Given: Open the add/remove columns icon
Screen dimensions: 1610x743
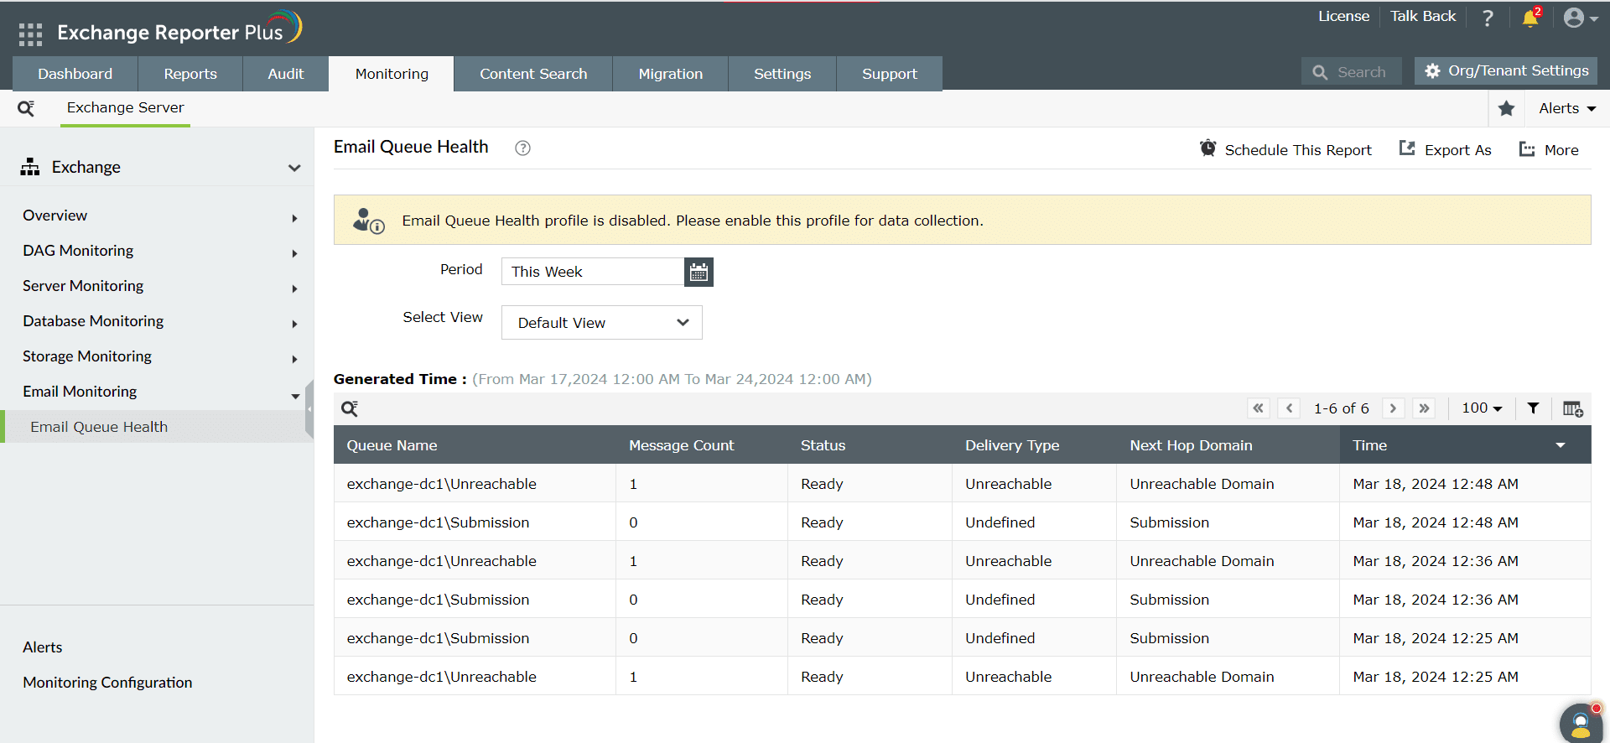Looking at the screenshot, I should coord(1572,408).
